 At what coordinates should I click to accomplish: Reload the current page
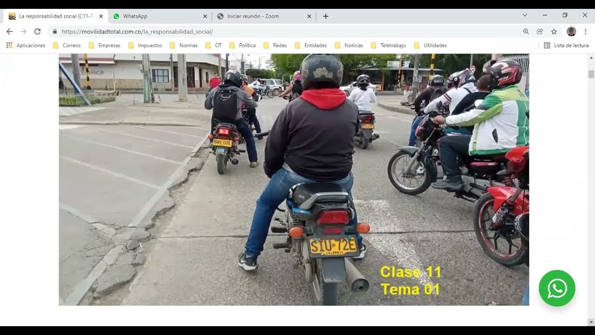coord(38,32)
